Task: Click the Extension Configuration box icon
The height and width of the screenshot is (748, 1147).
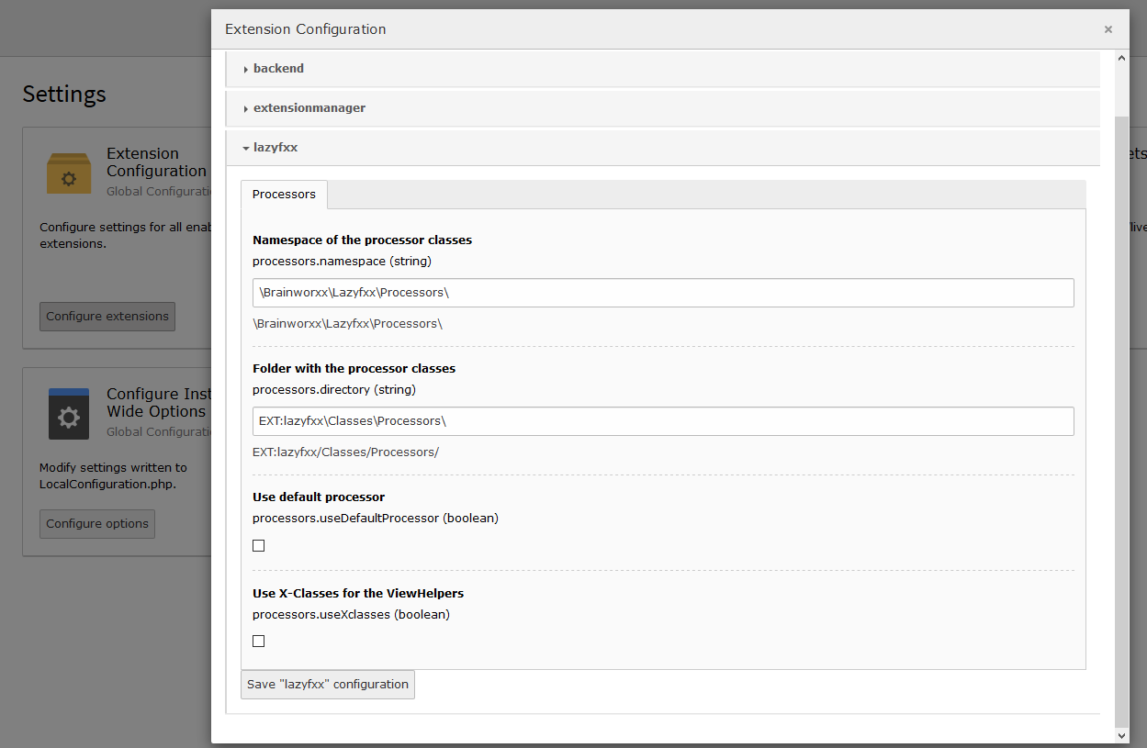Action: pos(69,174)
